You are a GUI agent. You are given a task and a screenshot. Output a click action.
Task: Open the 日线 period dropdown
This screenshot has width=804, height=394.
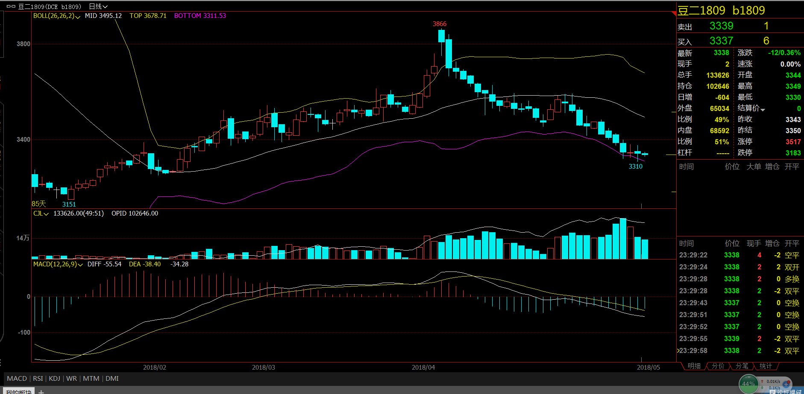[98, 6]
